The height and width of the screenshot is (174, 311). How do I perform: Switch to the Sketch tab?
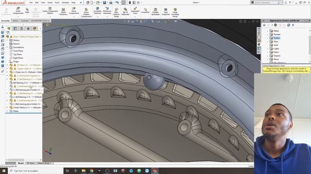pos(15,21)
